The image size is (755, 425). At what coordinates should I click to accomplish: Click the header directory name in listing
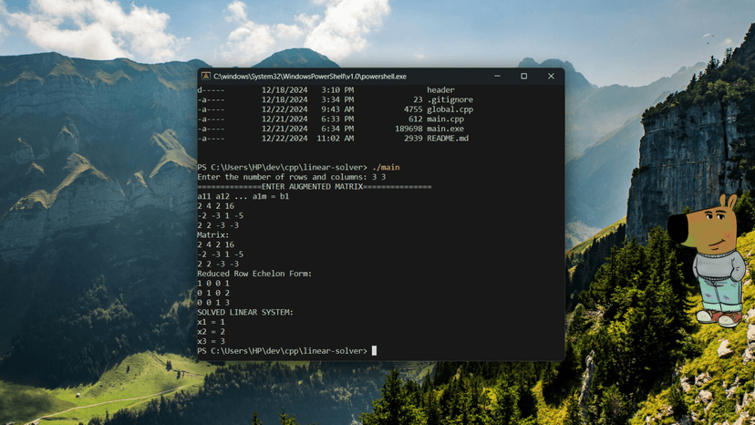(x=440, y=90)
